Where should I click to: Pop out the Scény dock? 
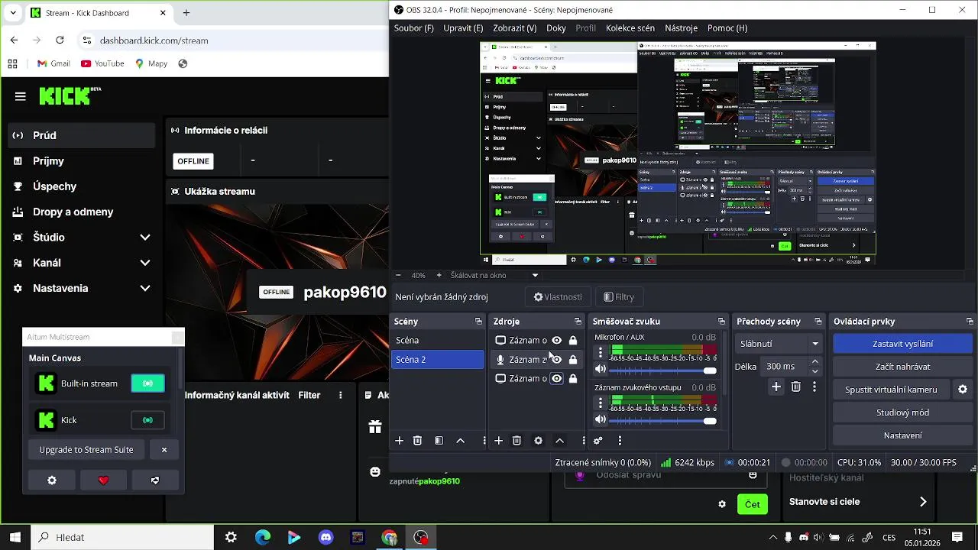point(478,322)
